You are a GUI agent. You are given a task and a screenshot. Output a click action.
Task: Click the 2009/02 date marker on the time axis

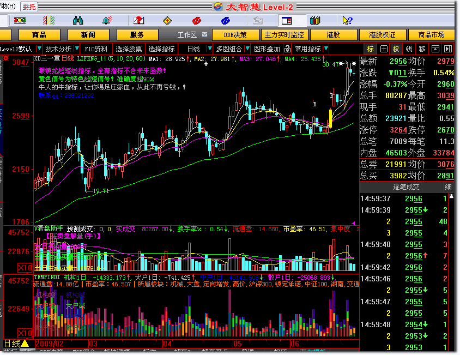point(49,344)
